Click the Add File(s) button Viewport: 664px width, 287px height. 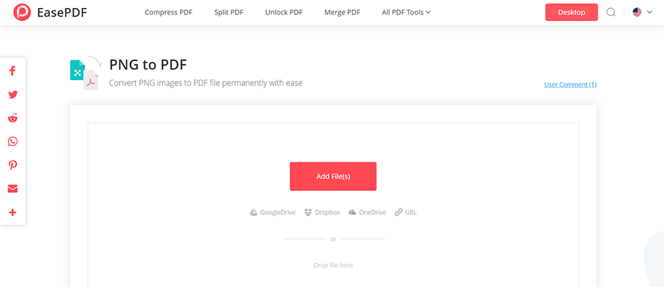333,176
